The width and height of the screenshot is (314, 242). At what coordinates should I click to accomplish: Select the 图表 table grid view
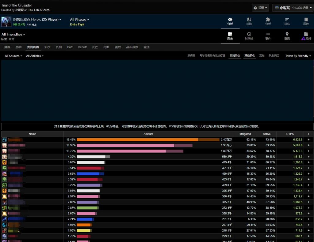click(x=230, y=36)
